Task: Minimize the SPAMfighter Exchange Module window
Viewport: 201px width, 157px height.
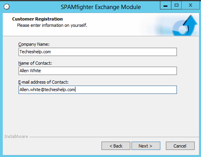Action: click(165, 5)
